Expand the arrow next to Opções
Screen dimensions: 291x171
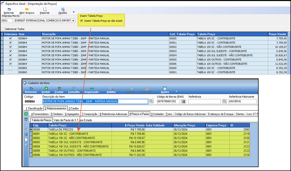(x=74, y=12)
